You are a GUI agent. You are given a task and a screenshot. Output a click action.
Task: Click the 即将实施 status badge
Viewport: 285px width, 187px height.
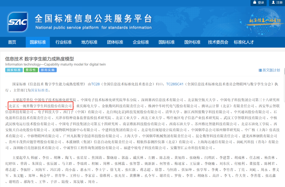[x=48, y=70]
